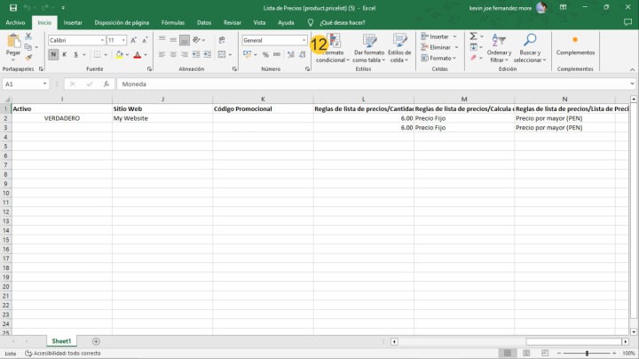The image size is (639, 359).
Task: Switch to page break preview view
Action: point(545,353)
